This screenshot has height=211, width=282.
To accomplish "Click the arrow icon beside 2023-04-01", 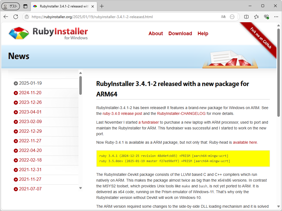I will (16, 112).
